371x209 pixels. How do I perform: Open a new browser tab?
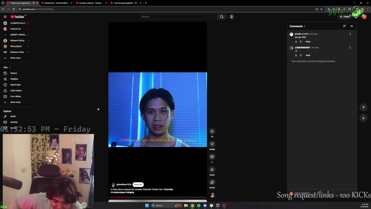[x=146, y=3]
